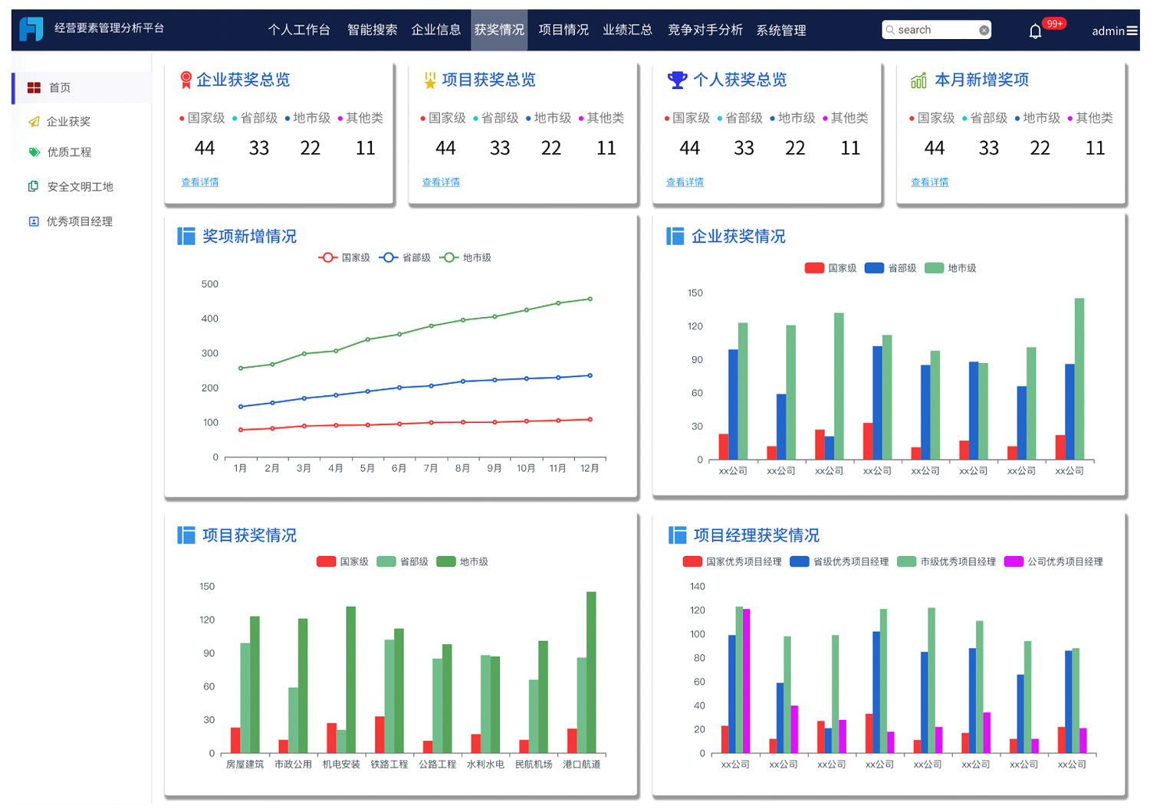Open the admin hamburger menu
The height and width of the screenshot is (812, 1150).
coord(1132,31)
